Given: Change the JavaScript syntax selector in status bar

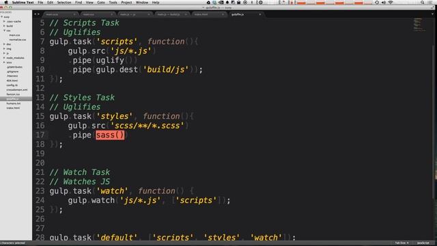Looking at the screenshot, I should tap(423, 243).
